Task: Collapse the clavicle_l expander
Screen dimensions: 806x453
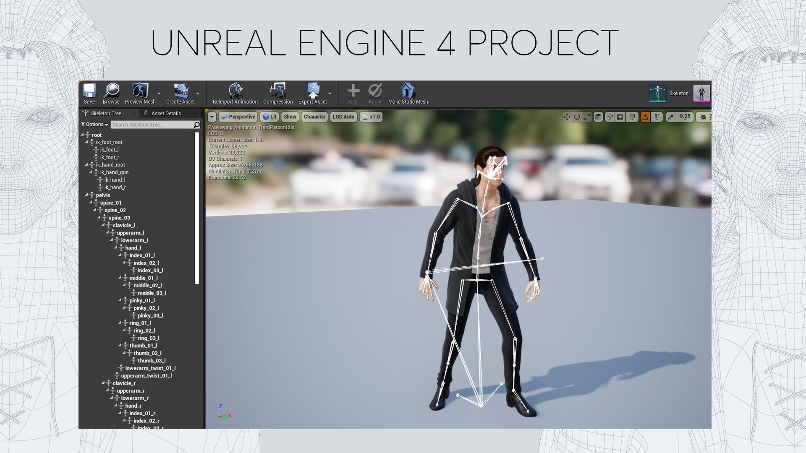Action: tap(103, 225)
